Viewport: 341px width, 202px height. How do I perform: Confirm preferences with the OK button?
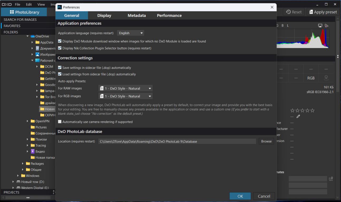[240, 196]
